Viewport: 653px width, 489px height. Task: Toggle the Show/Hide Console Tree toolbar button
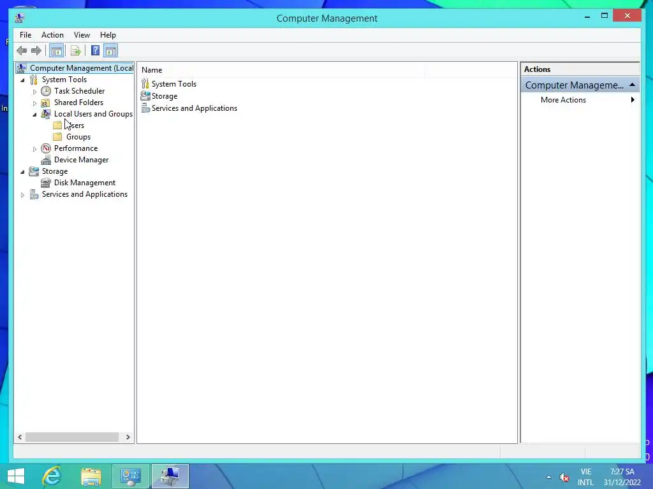point(56,51)
